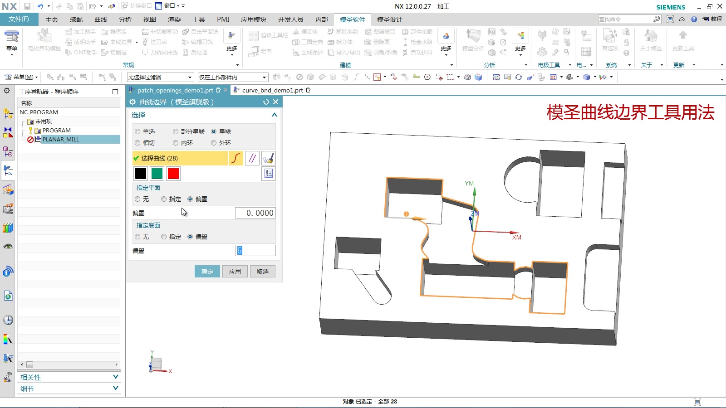Collapse the 选择 section chevron
The width and height of the screenshot is (726, 408).
(x=274, y=115)
